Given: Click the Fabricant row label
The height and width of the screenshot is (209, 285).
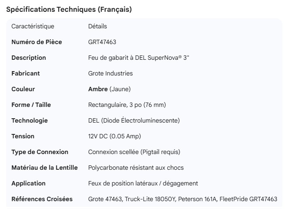Looking at the screenshot, I should pyautogui.click(x=25, y=73).
